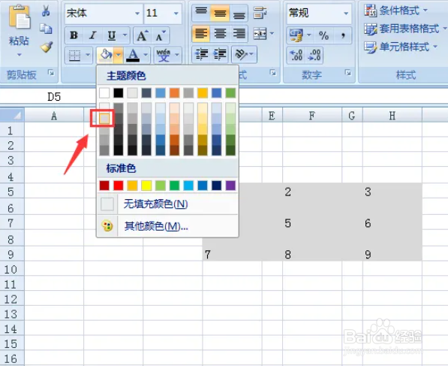Click the phonetic guide wén icon
Viewport: 448px width, 366px height.
tap(164, 55)
